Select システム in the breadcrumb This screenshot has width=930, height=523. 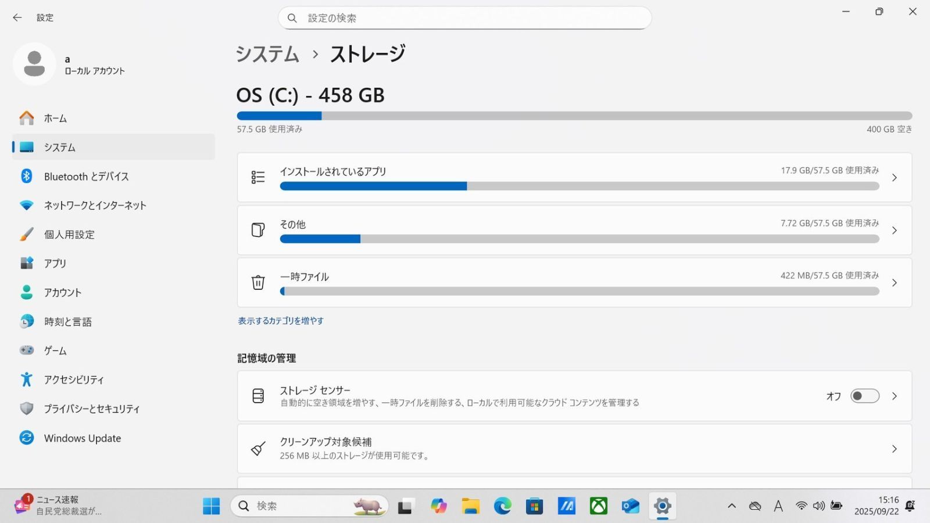coord(266,53)
